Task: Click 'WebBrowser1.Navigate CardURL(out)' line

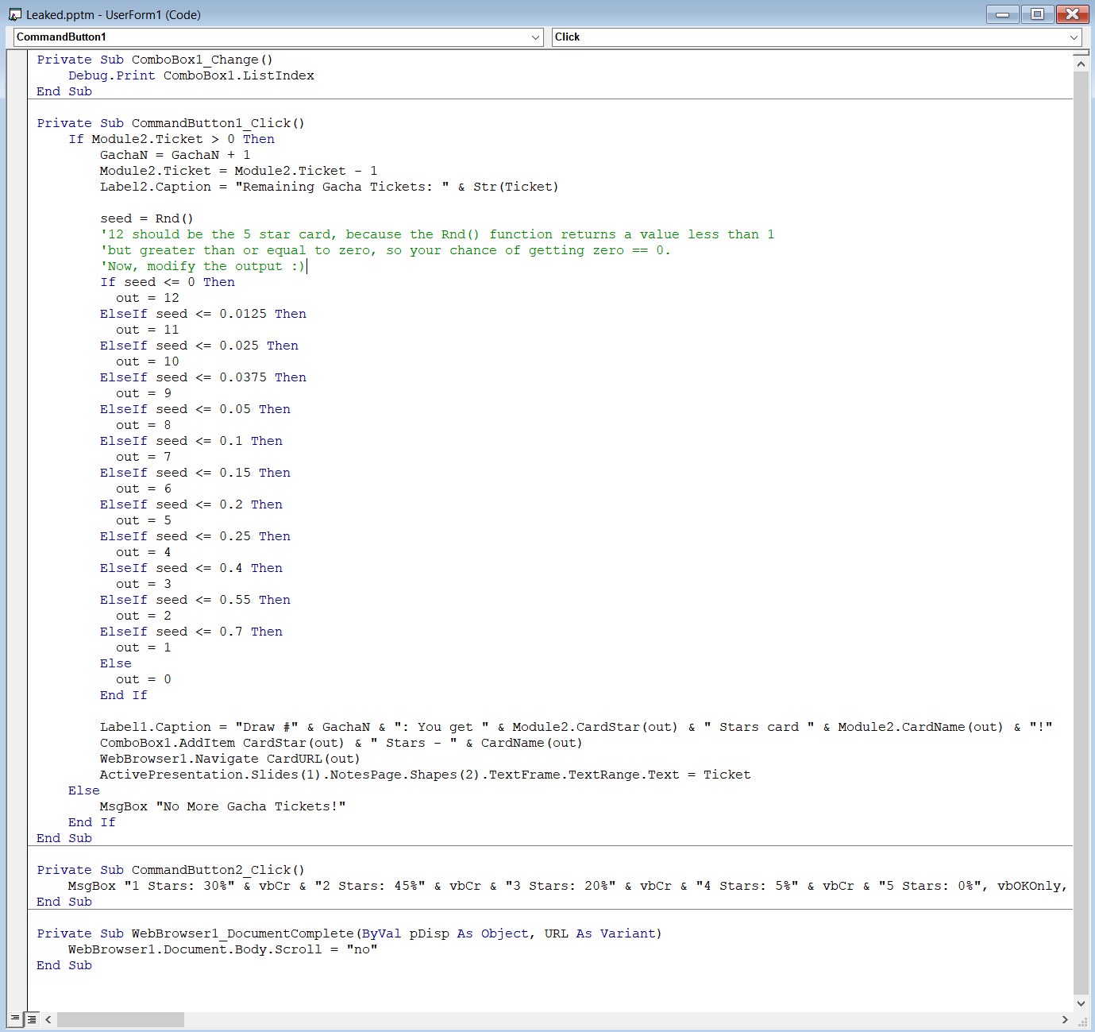Action: pos(230,759)
